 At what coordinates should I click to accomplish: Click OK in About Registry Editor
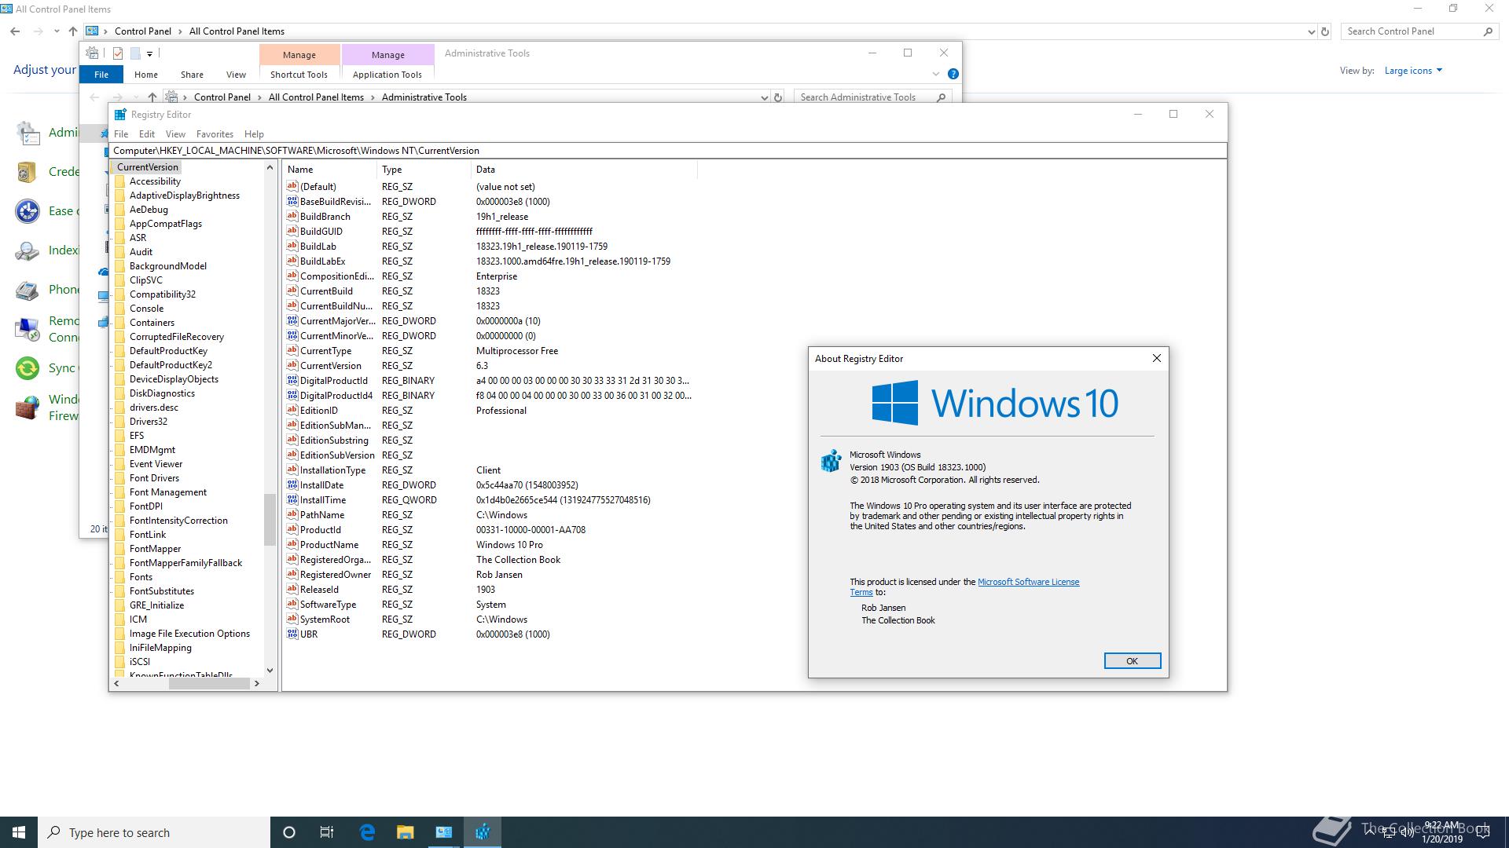[1132, 661]
